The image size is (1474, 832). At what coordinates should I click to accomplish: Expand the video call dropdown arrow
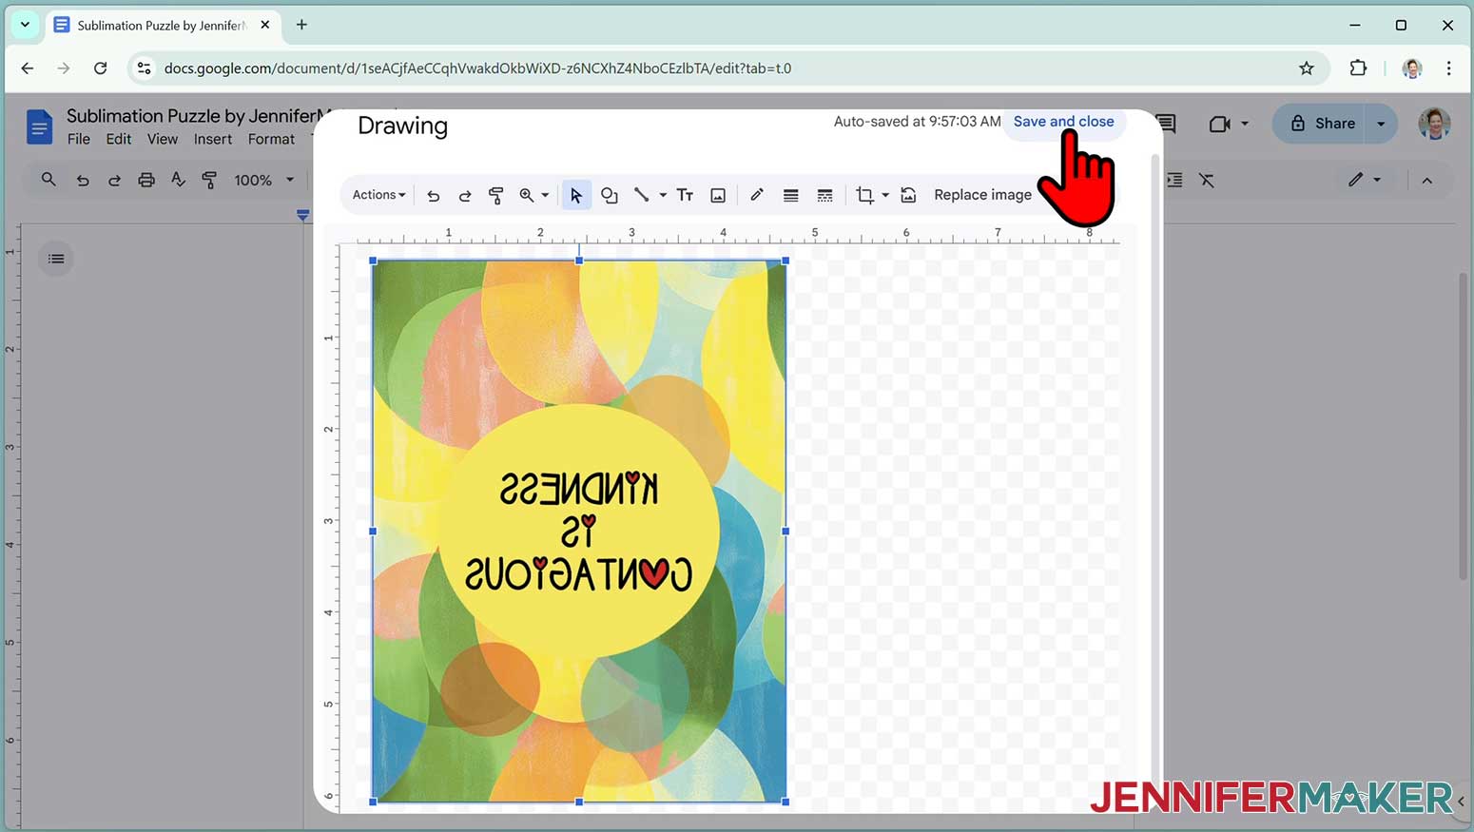click(1245, 124)
